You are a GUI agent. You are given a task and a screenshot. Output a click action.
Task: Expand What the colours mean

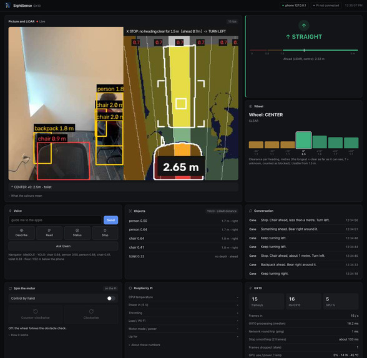26,196
